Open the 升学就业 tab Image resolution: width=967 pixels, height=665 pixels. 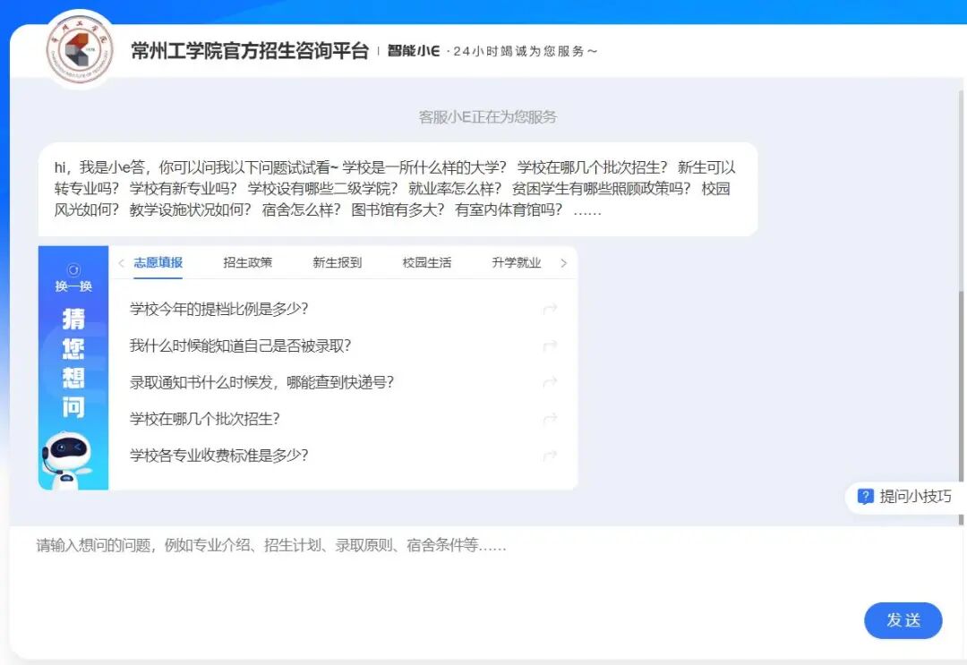[517, 262]
